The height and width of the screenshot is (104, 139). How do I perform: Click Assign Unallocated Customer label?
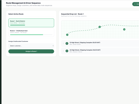coord(18,41)
